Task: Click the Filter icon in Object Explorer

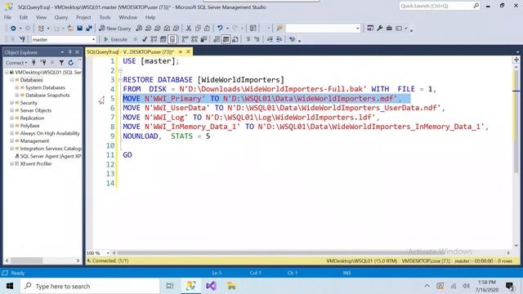Action: click(61, 63)
